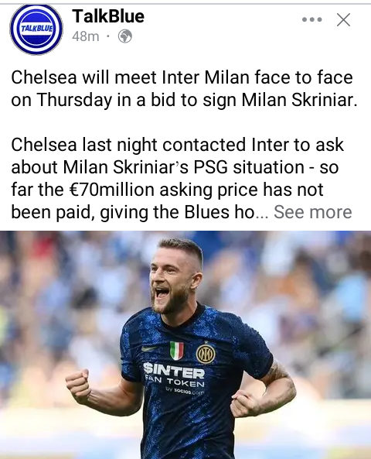Open the three-dot post options menu
The width and height of the screenshot is (371, 459).
[312, 19]
